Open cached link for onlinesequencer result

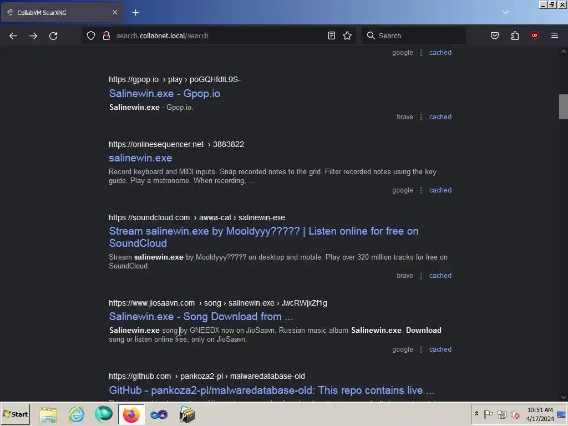point(440,190)
